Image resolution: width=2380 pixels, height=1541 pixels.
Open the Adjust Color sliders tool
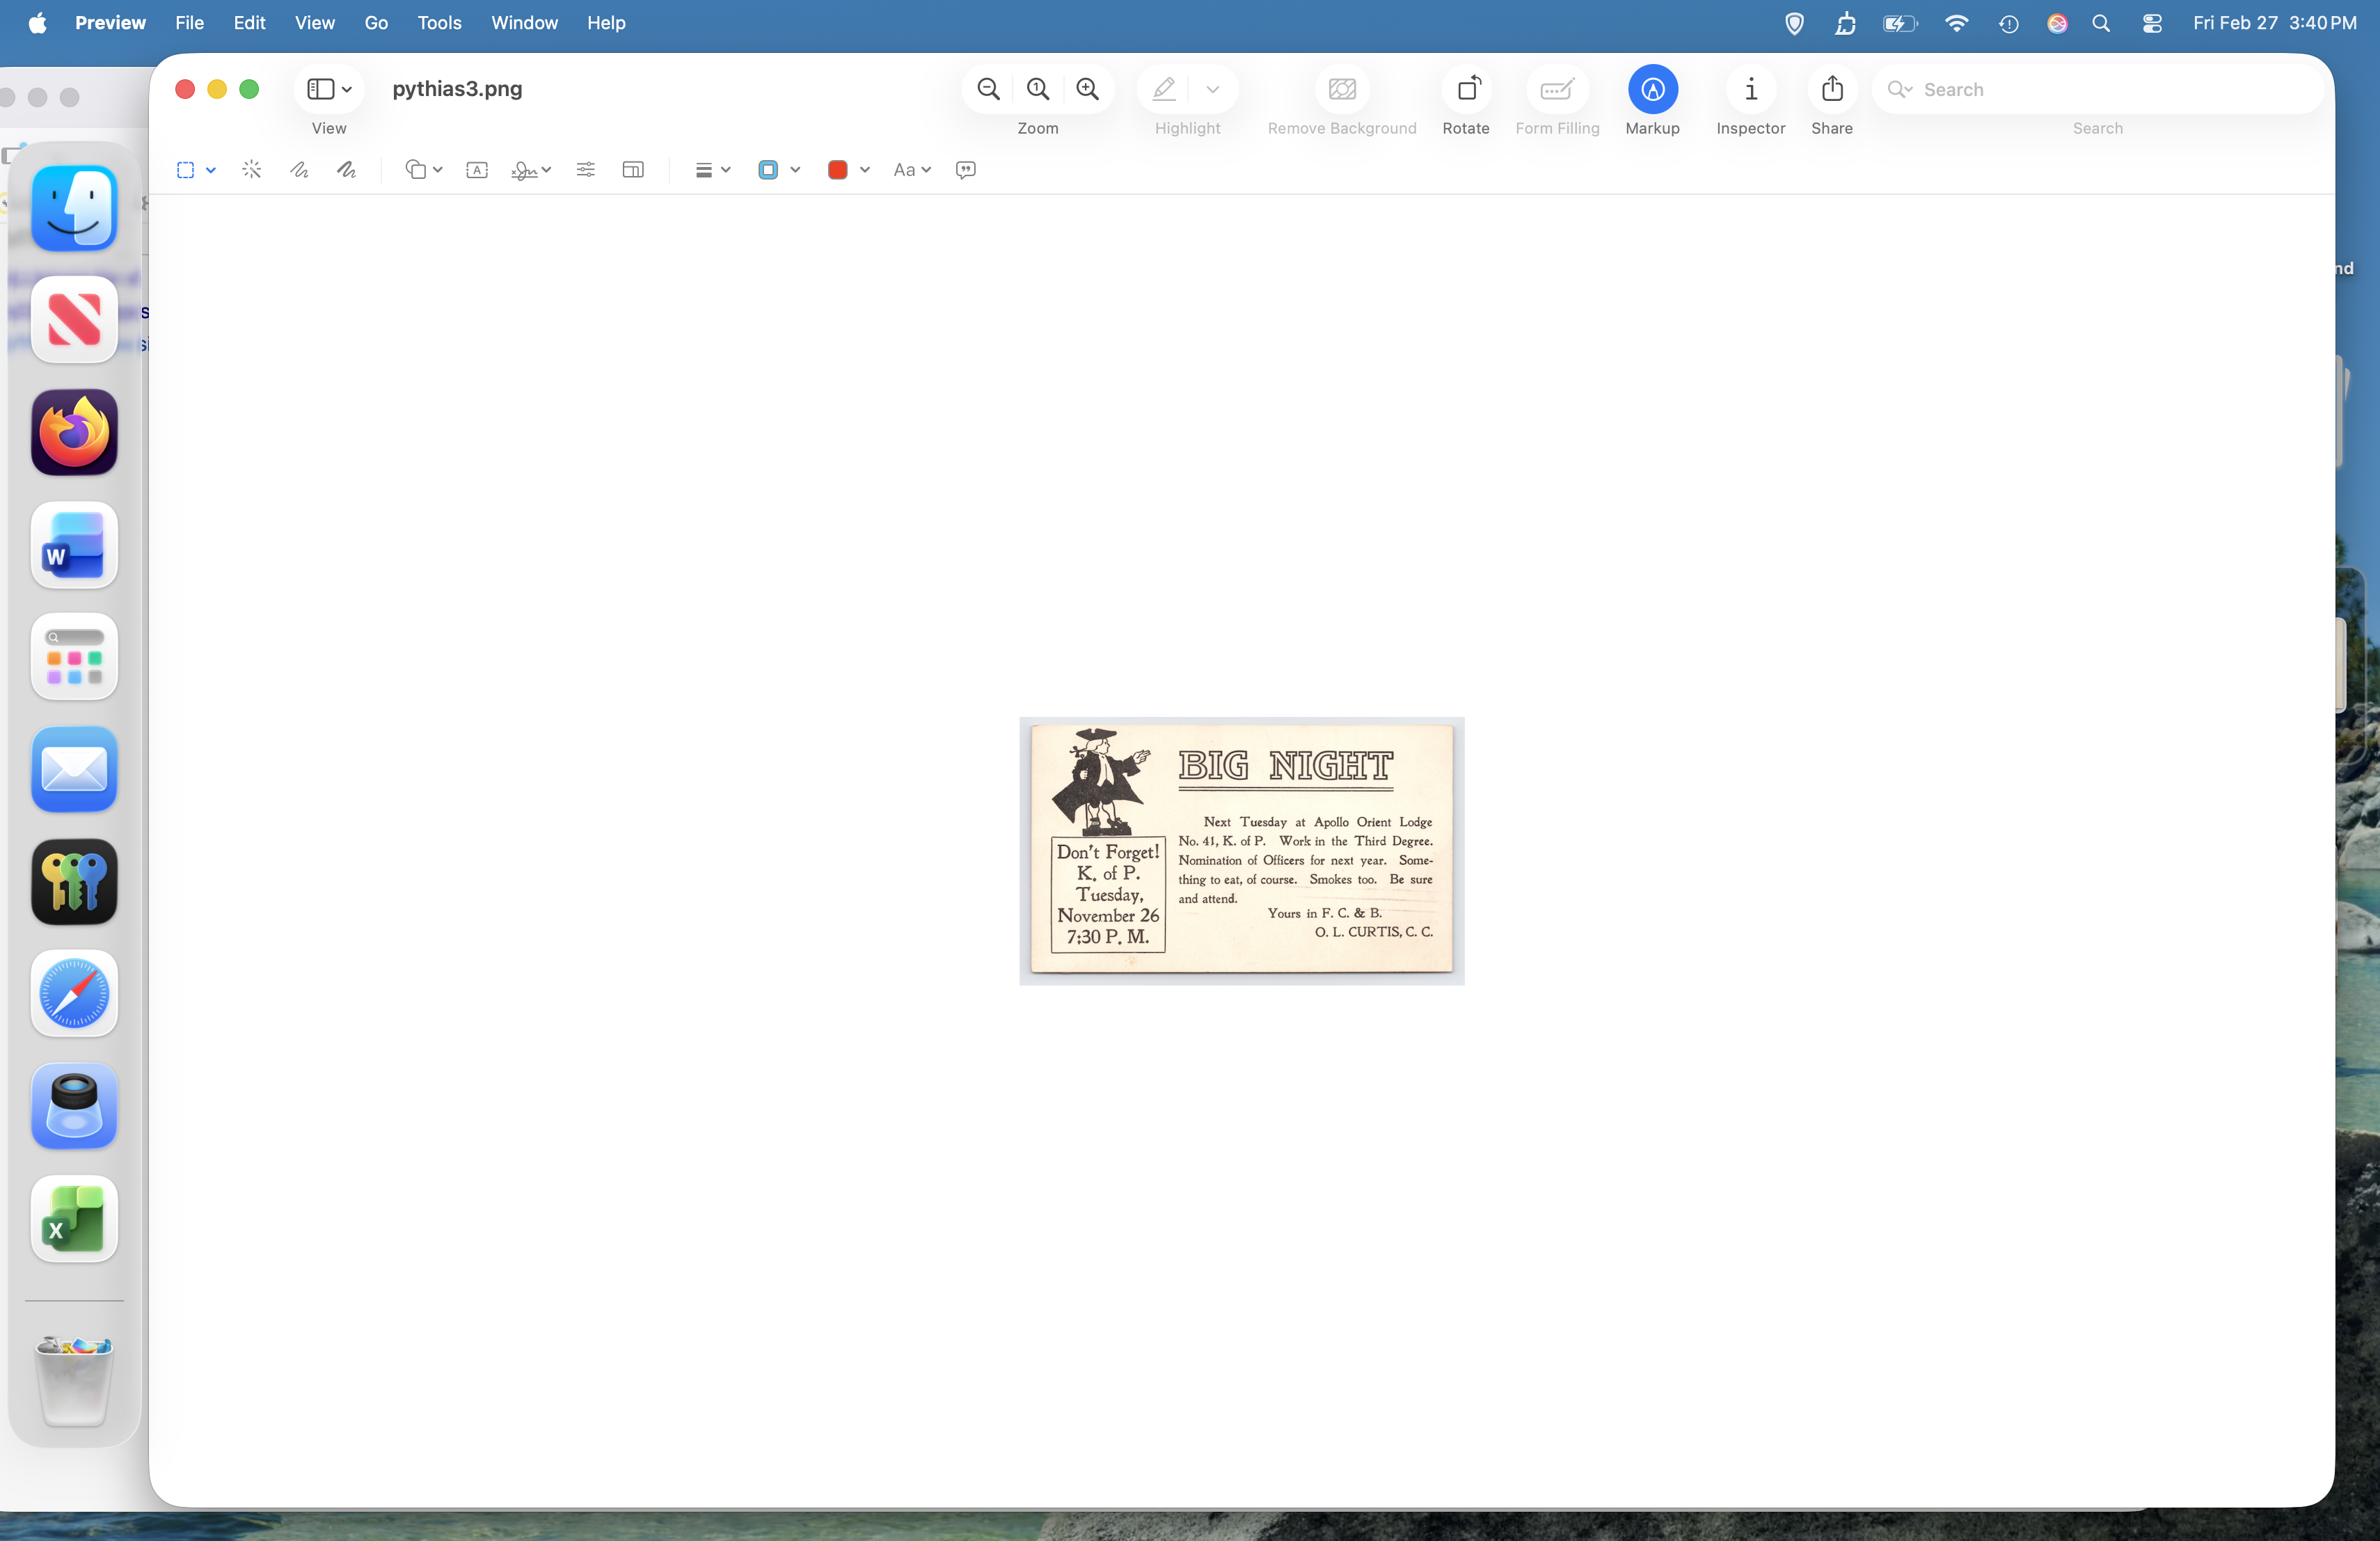(x=586, y=170)
